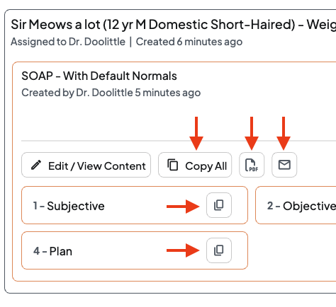The image size is (336, 307).
Task: Open the 2 - Objective section
Action: pyautogui.click(x=296, y=205)
